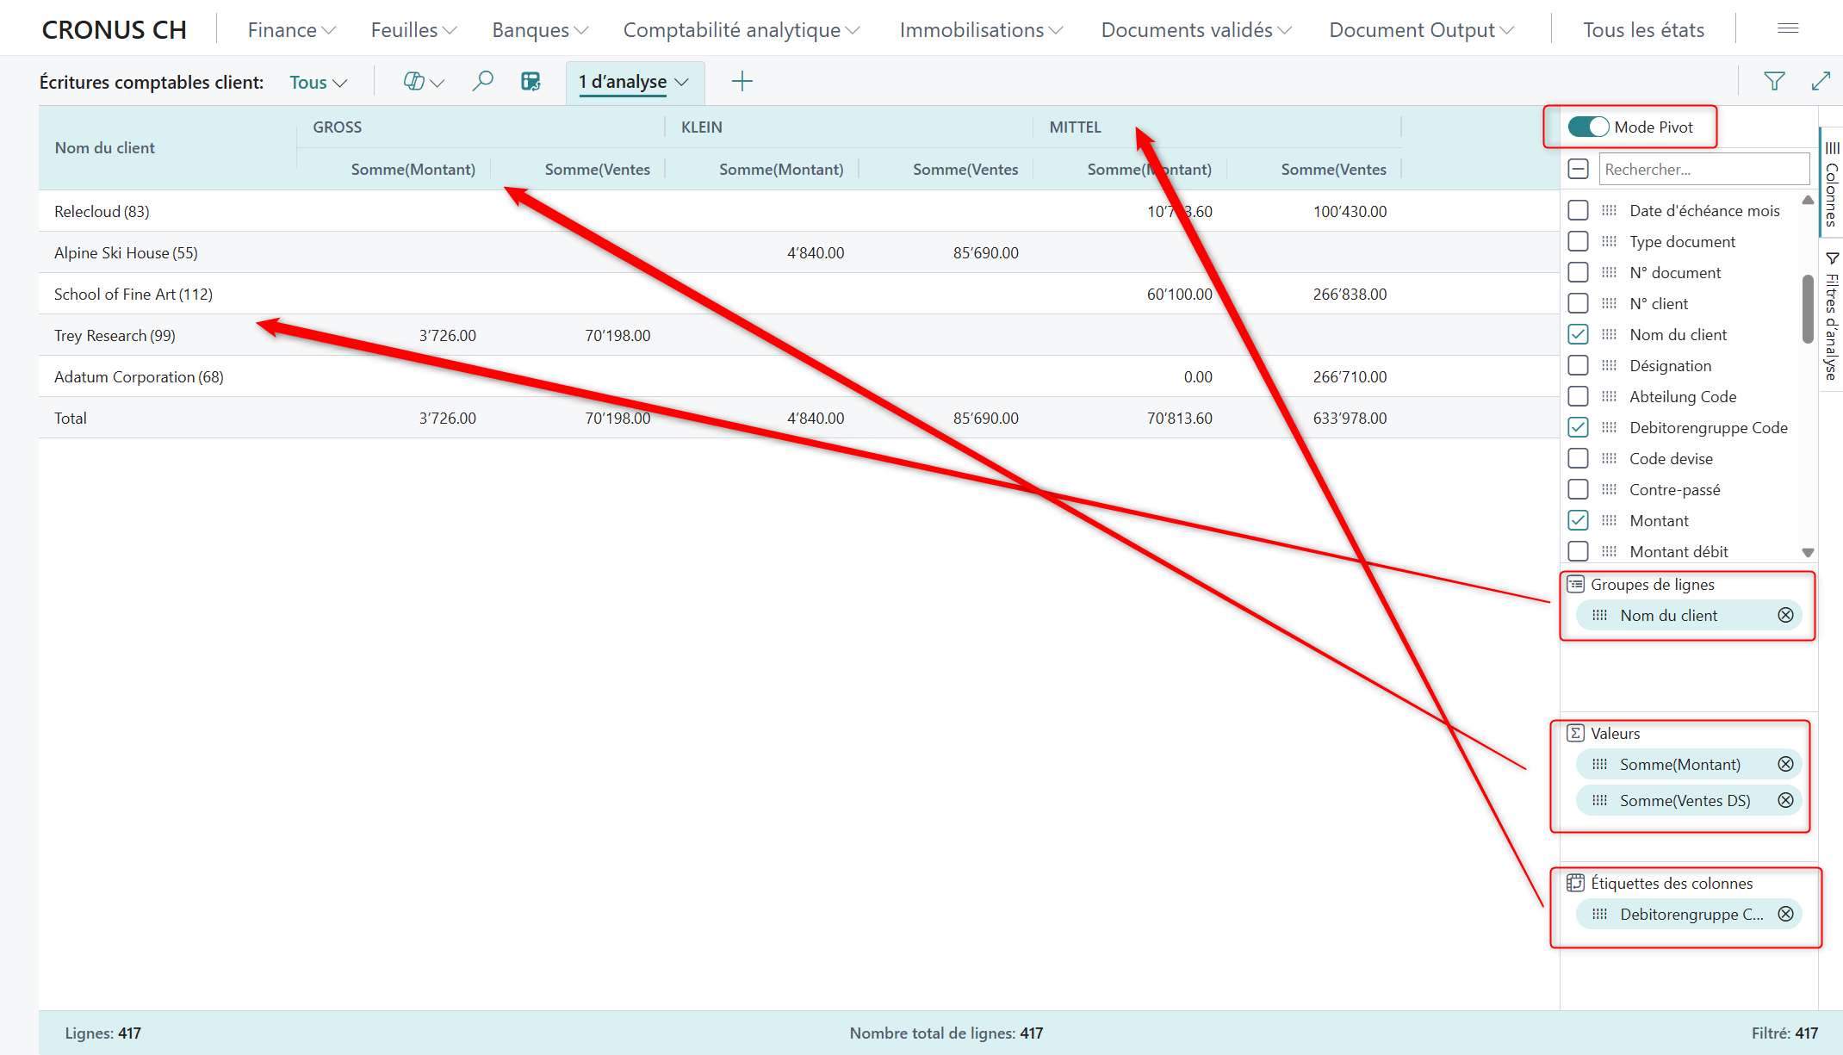The height and width of the screenshot is (1055, 1843).
Task: Toggle the Mode Pivot switch
Action: (x=1587, y=127)
